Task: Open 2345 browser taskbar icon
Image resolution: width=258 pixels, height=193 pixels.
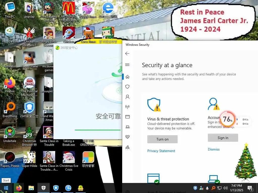Action: point(68,188)
